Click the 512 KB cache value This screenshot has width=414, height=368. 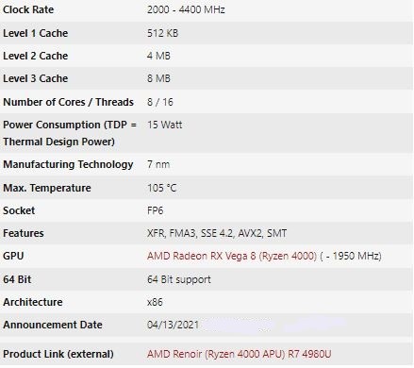click(162, 33)
